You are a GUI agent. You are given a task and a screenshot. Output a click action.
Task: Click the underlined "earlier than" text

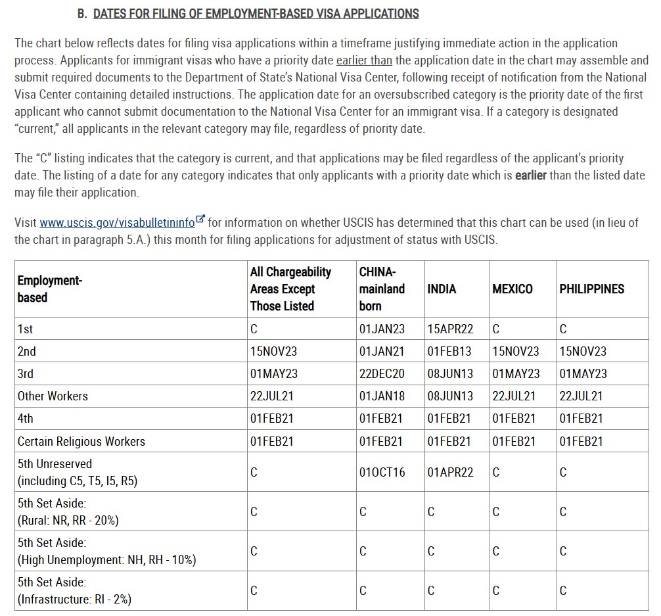364,60
